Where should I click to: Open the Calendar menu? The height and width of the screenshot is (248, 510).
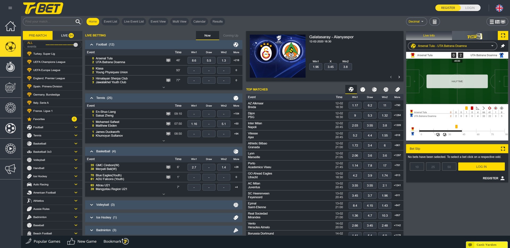[x=199, y=22]
